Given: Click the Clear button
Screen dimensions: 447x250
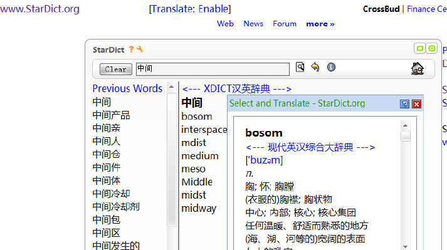Looking at the screenshot, I should tap(116, 70).
